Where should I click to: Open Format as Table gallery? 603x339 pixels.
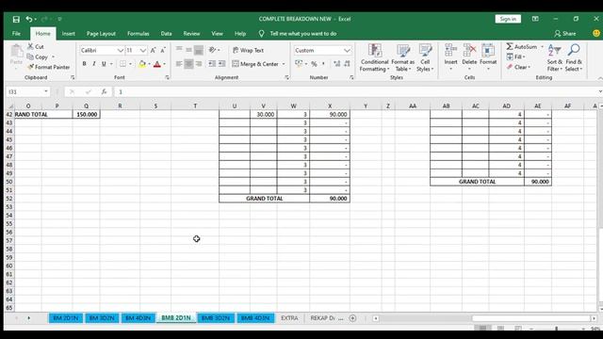click(402, 57)
